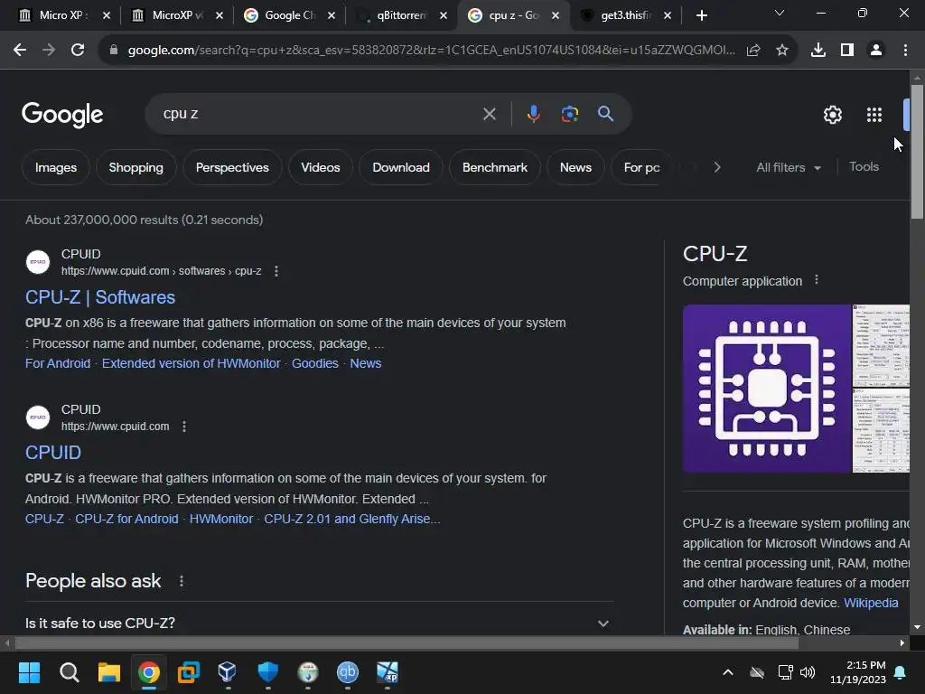Image resolution: width=925 pixels, height=694 pixels.
Task: Open options next to Computer application
Action: (817, 280)
